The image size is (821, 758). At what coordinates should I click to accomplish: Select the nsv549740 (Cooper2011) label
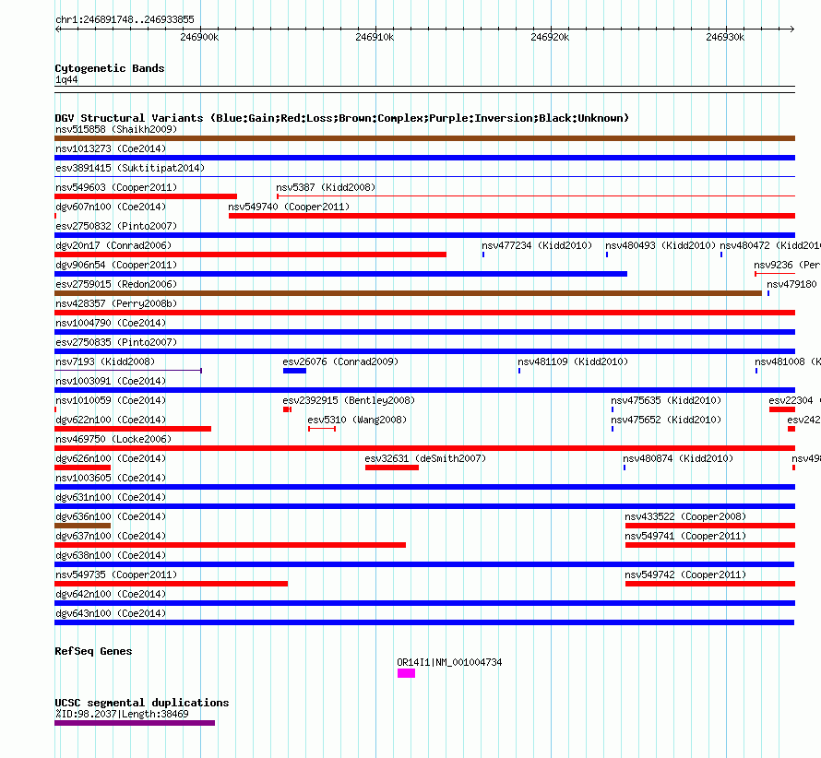[289, 207]
